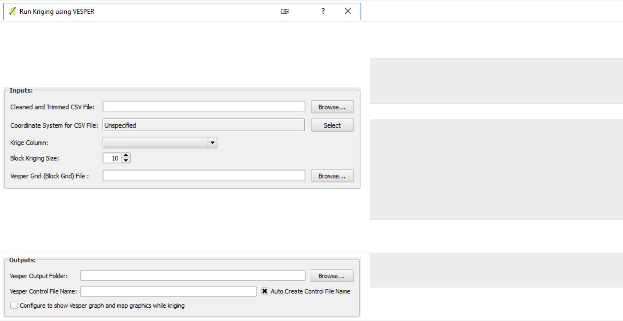
Task: Open the help question mark button
Action: [x=323, y=12]
